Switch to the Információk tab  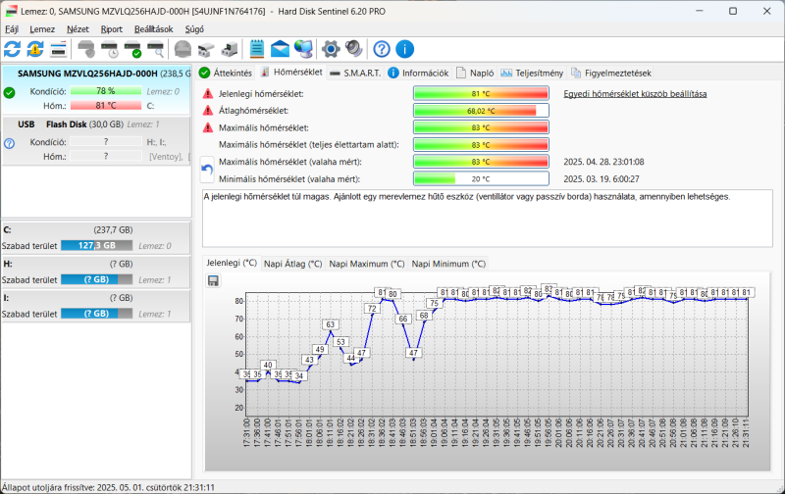tap(419, 73)
